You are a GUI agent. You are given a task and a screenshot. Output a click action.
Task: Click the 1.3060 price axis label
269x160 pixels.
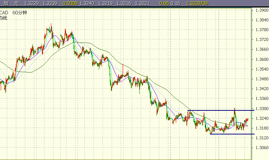[262, 148]
